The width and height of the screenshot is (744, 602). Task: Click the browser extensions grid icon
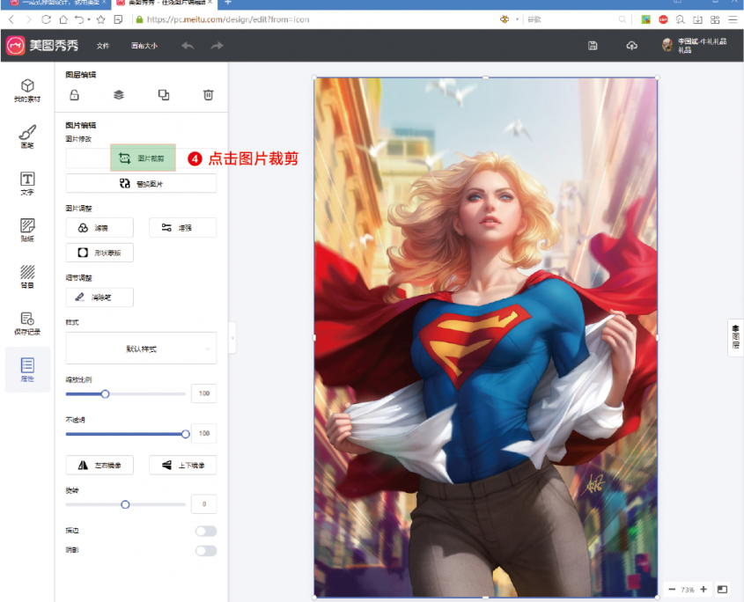tap(715, 19)
